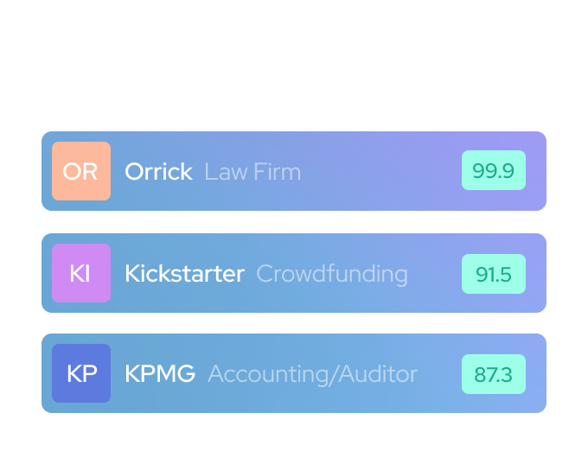Open the Orrick company name
Screen dimensions: 588x451
(x=158, y=171)
